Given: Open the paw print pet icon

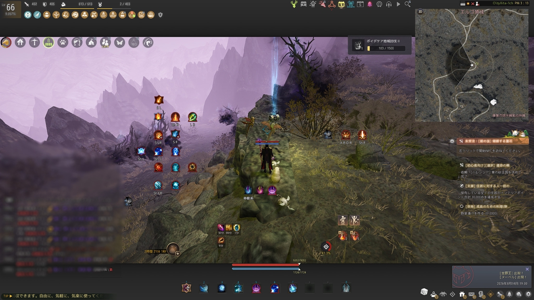Looking at the screenshot, I should coord(63,42).
